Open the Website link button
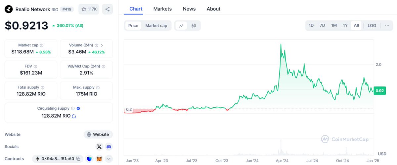The image size is (397, 165). coord(98,134)
